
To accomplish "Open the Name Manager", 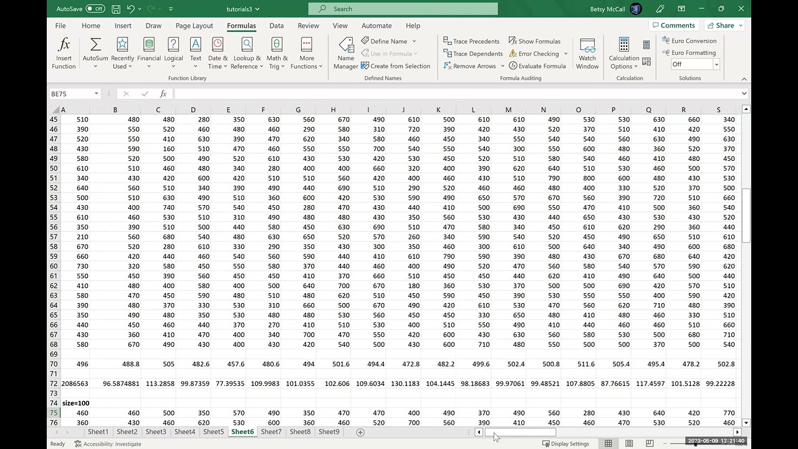I will coord(346,53).
